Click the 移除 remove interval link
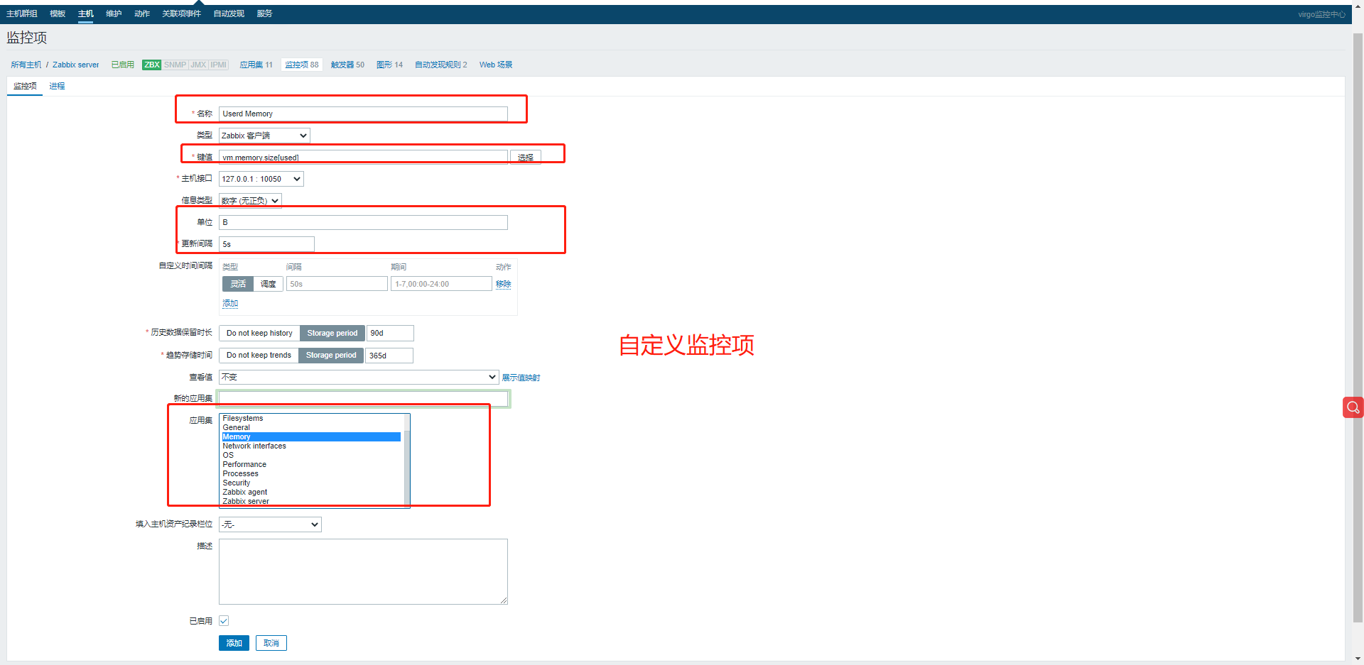Image resolution: width=1364 pixels, height=665 pixels. pyautogui.click(x=504, y=284)
